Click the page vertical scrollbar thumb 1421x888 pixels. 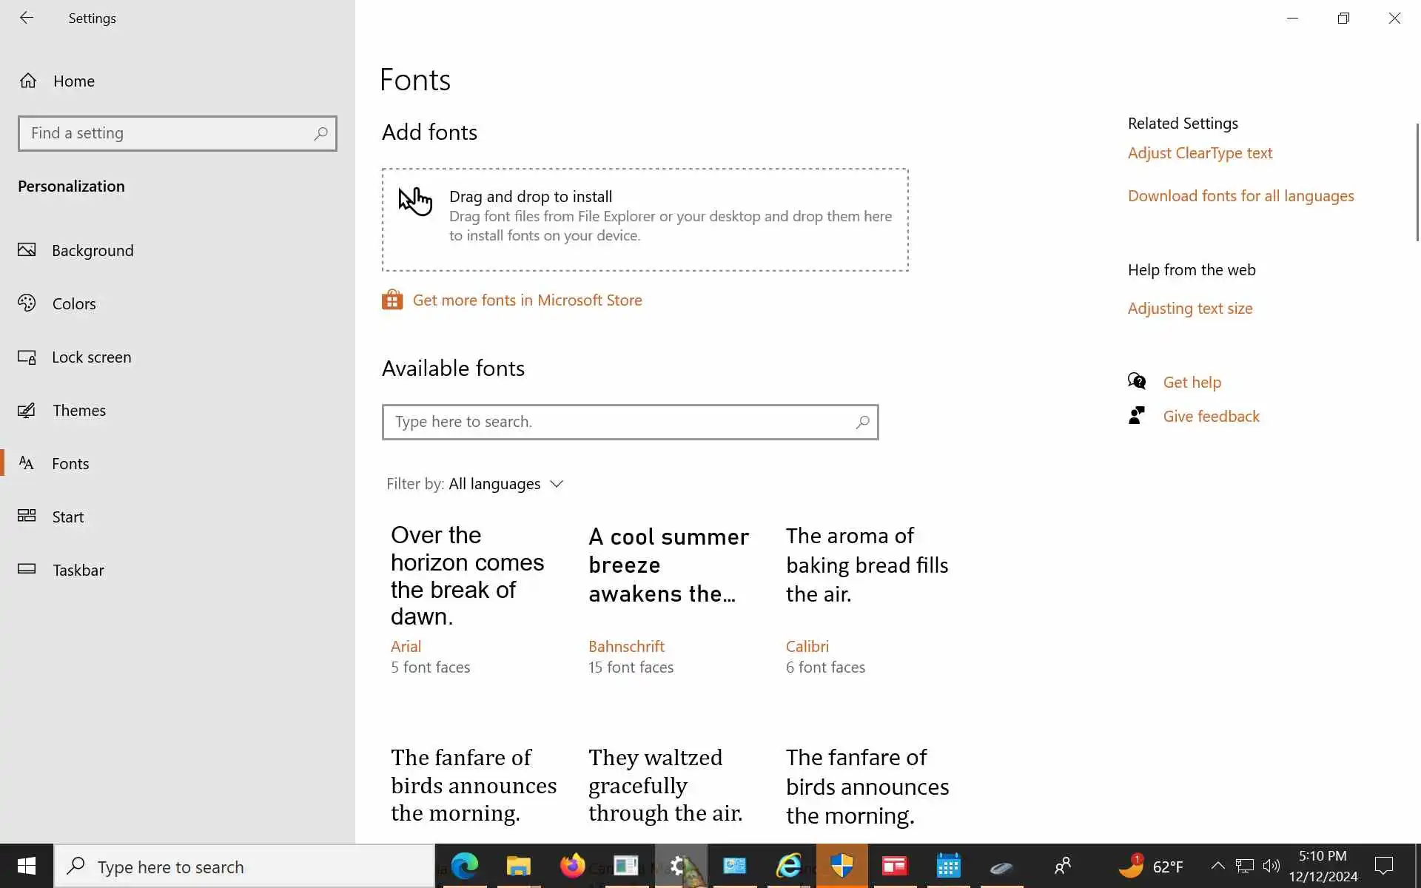[1417, 181]
